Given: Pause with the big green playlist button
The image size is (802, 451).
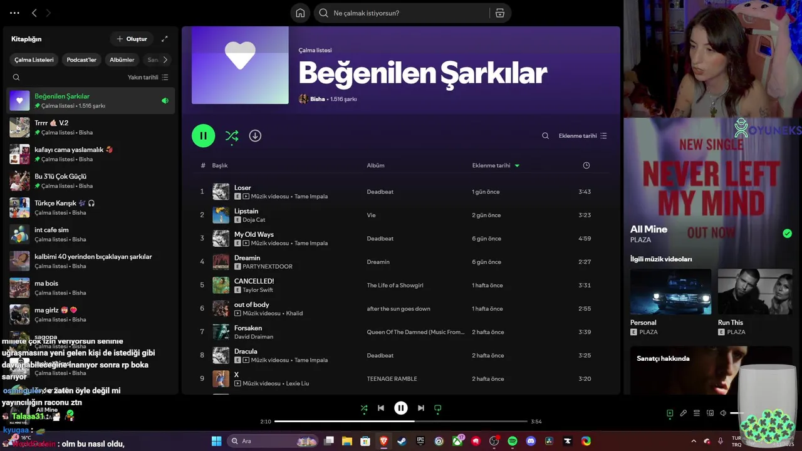Looking at the screenshot, I should 203,136.
